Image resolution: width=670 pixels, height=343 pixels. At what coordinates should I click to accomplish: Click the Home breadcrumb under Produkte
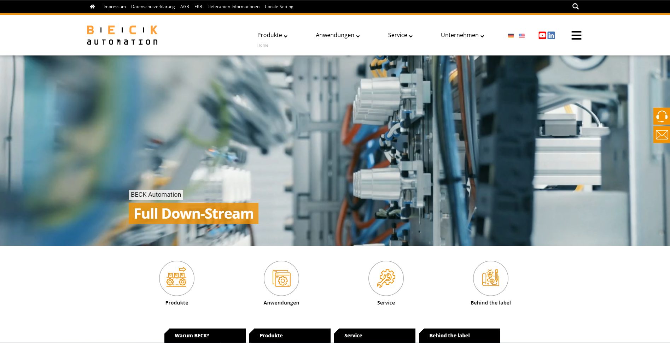(x=263, y=45)
